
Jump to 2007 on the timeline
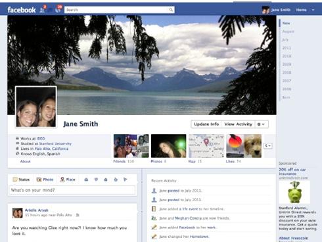tap(287, 81)
